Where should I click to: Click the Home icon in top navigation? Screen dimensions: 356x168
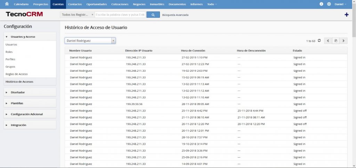coord(6,4)
